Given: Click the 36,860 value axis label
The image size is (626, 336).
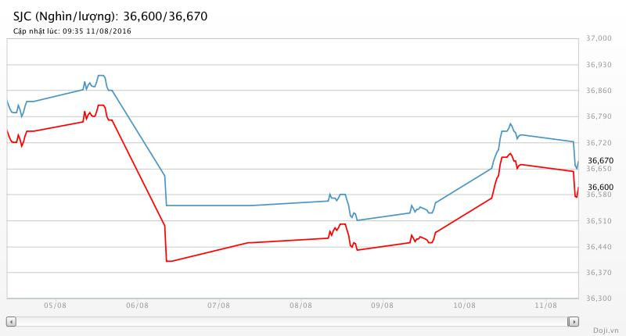Looking at the screenshot, I should click(x=600, y=91).
